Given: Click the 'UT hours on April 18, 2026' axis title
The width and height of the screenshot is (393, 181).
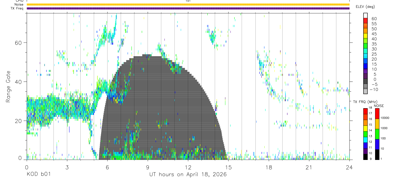Looking at the screenshot, I should (x=188, y=175).
